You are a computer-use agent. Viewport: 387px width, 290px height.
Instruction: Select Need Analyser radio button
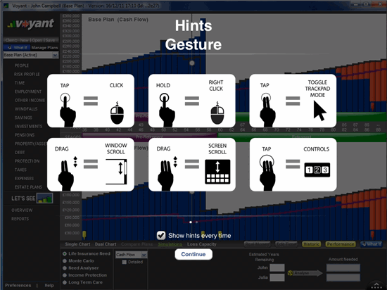pyautogui.click(x=65, y=268)
